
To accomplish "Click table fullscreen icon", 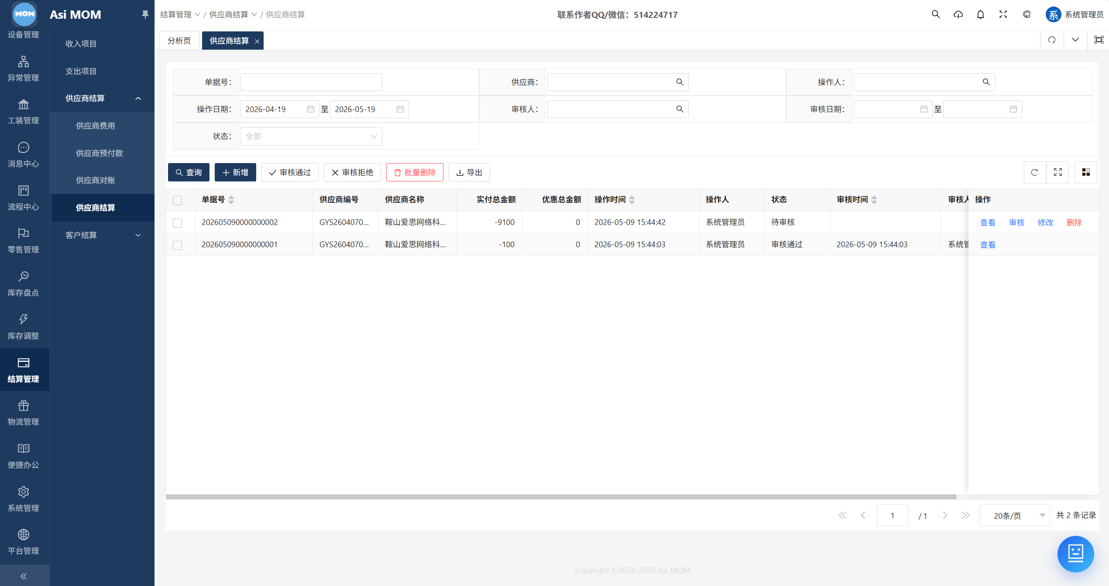I will pyautogui.click(x=1058, y=172).
